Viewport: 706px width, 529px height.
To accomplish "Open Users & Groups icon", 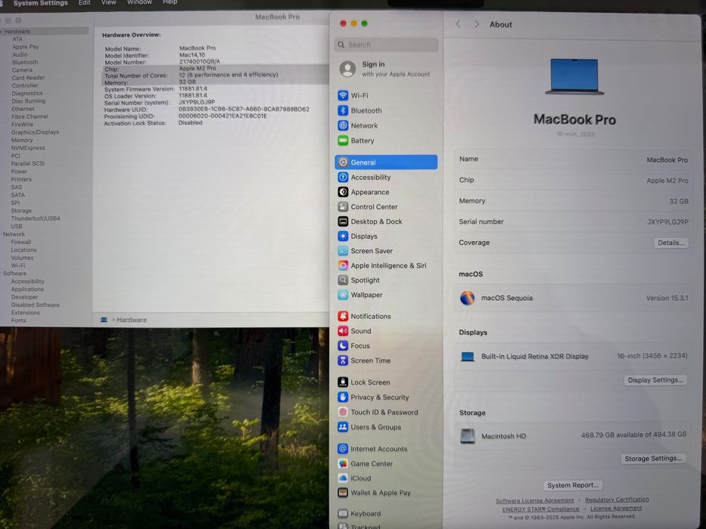I will click(x=343, y=427).
